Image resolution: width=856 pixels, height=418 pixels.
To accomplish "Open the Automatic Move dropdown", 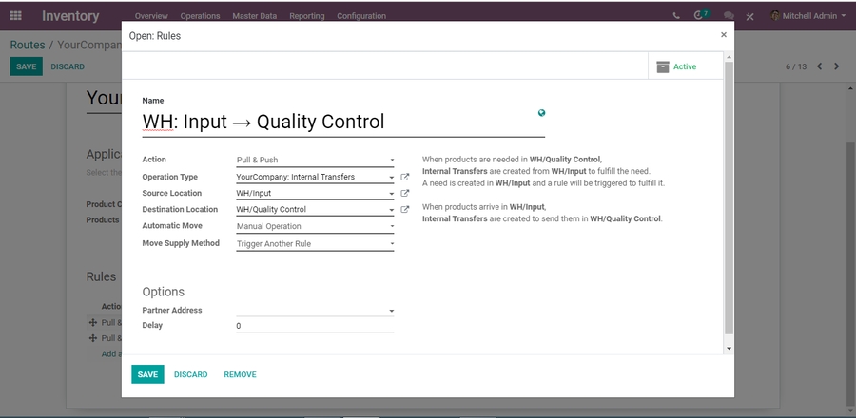I will [x=314, y=227].
